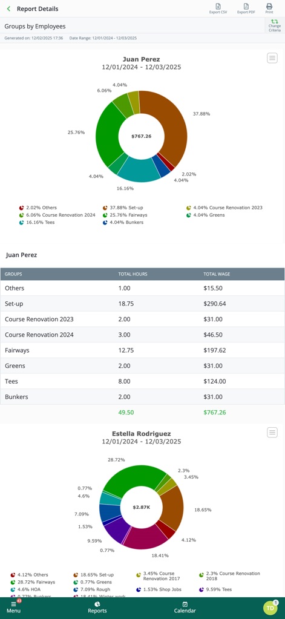Image resolution: width=285 pixels, height=619 pixels.
Task: Select the Greens row in table
Action: coord(142,366)
